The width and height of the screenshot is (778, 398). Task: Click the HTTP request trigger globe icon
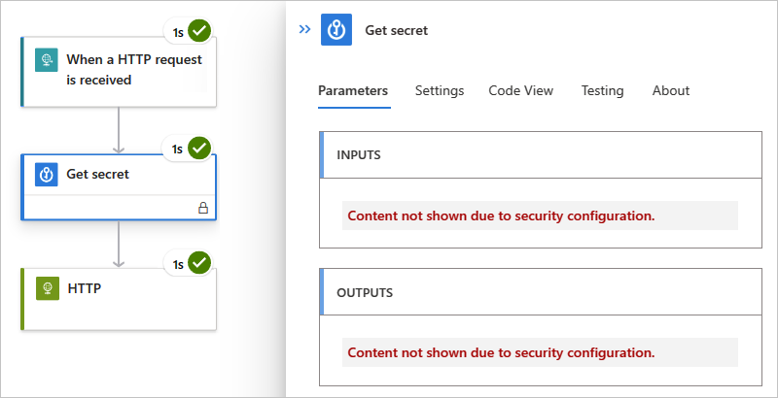coord(47,60)
